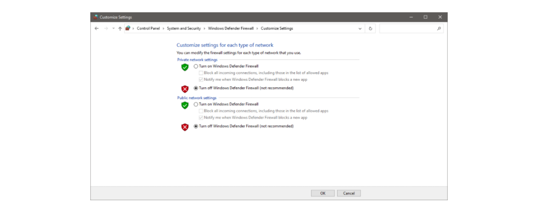Turn on Windows Defender Firewall for Private network
The height and width of the screenshot is (213, 538).
pyautogui.click(x=196, y=66)
